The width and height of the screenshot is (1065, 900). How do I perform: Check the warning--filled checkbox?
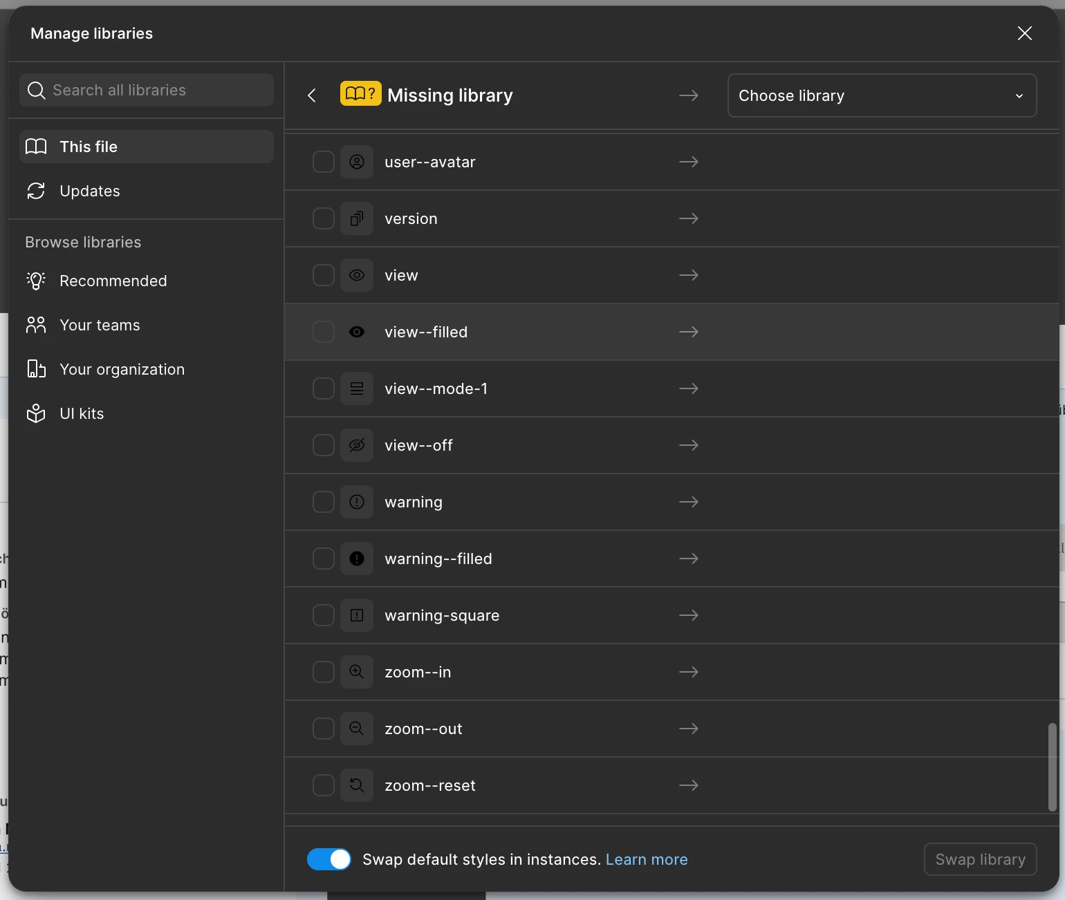(x=324, y=559)
